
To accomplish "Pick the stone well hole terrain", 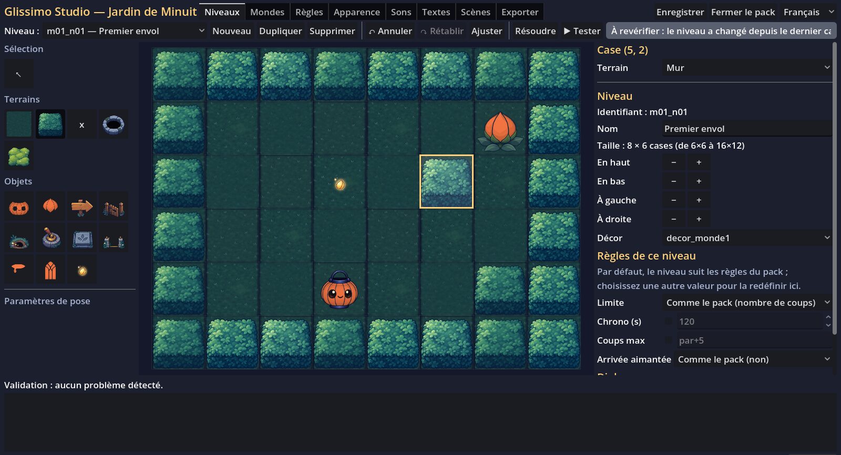I will pos(114,125).
